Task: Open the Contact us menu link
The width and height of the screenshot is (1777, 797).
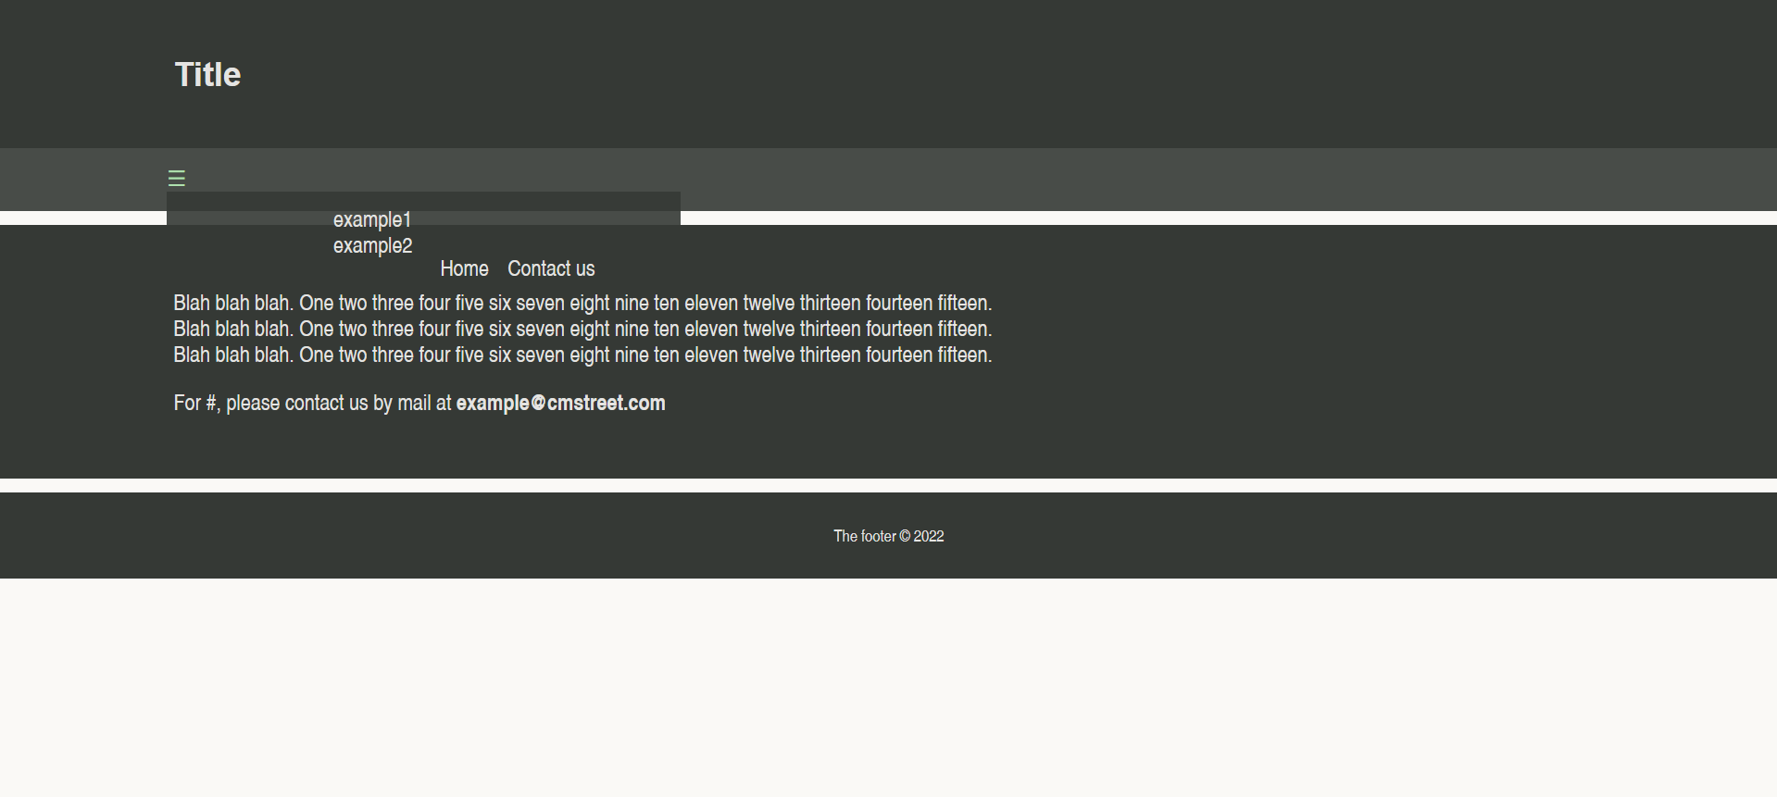Action: coord(551,268)
